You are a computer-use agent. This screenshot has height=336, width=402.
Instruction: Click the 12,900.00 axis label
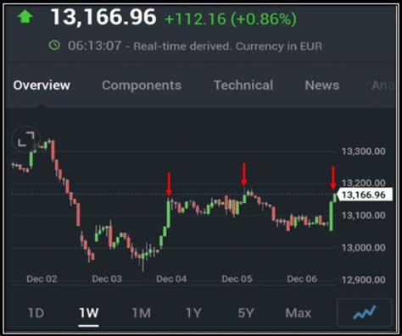364,280
